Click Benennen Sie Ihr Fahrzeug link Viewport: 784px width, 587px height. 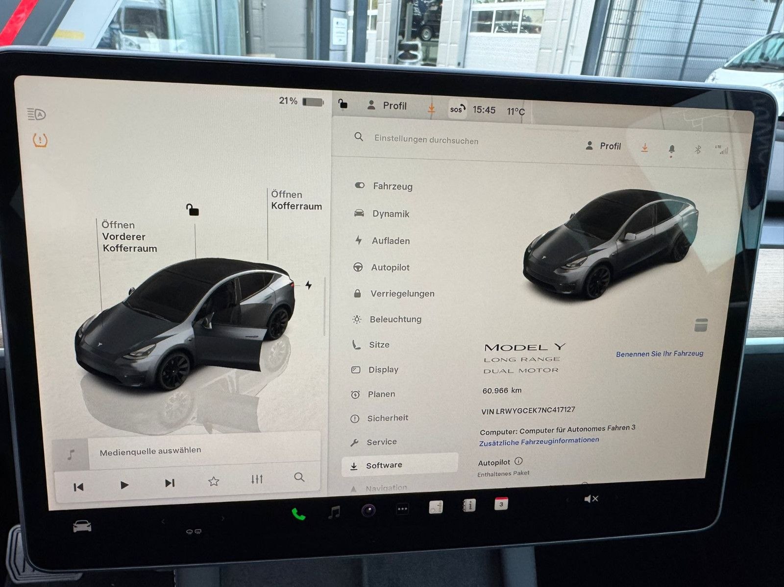tap(660, 353)
